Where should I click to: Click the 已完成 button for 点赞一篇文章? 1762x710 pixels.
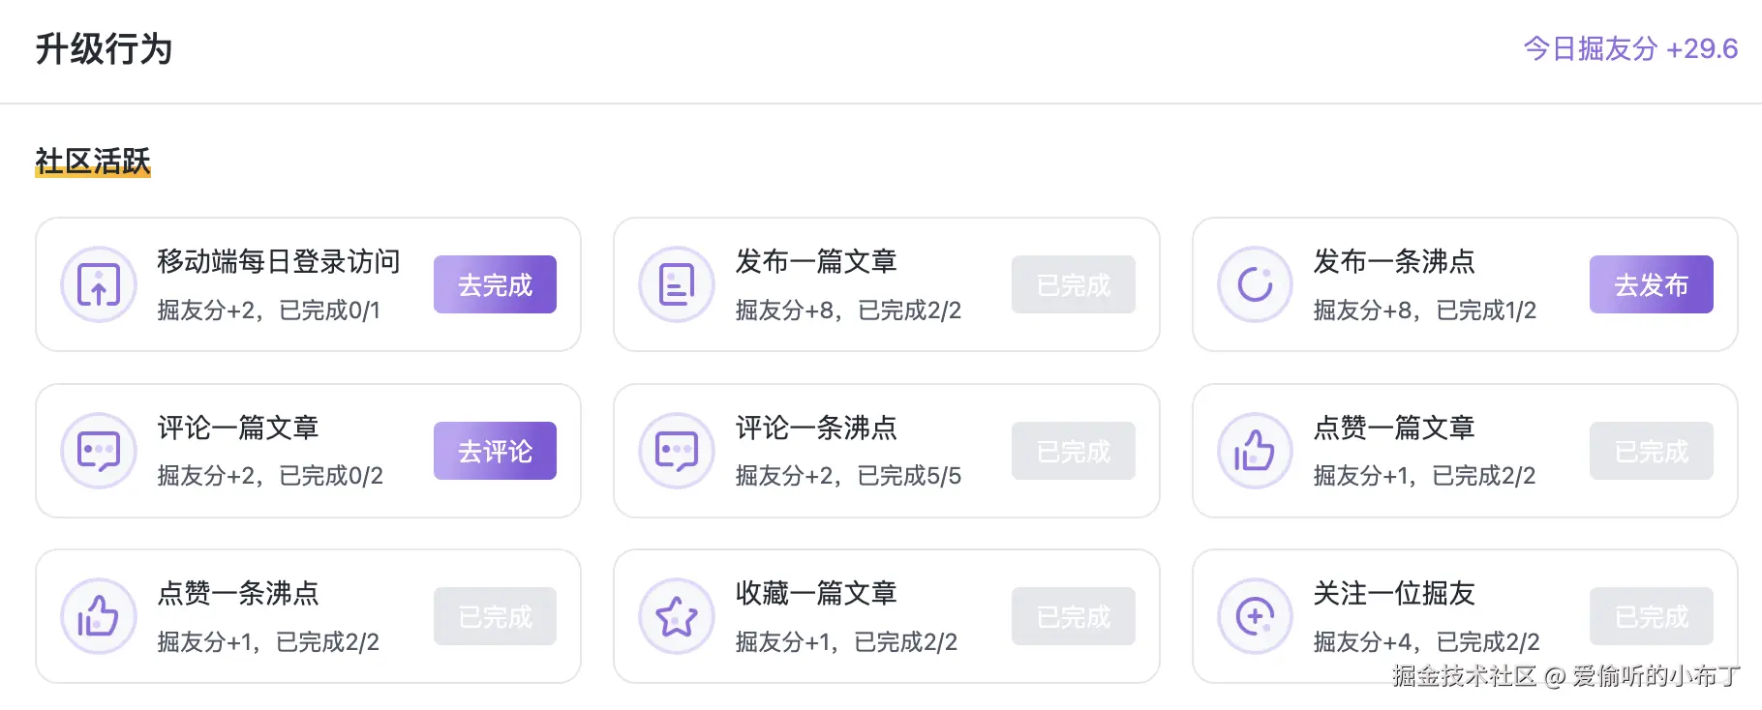tap(1651, 451)
